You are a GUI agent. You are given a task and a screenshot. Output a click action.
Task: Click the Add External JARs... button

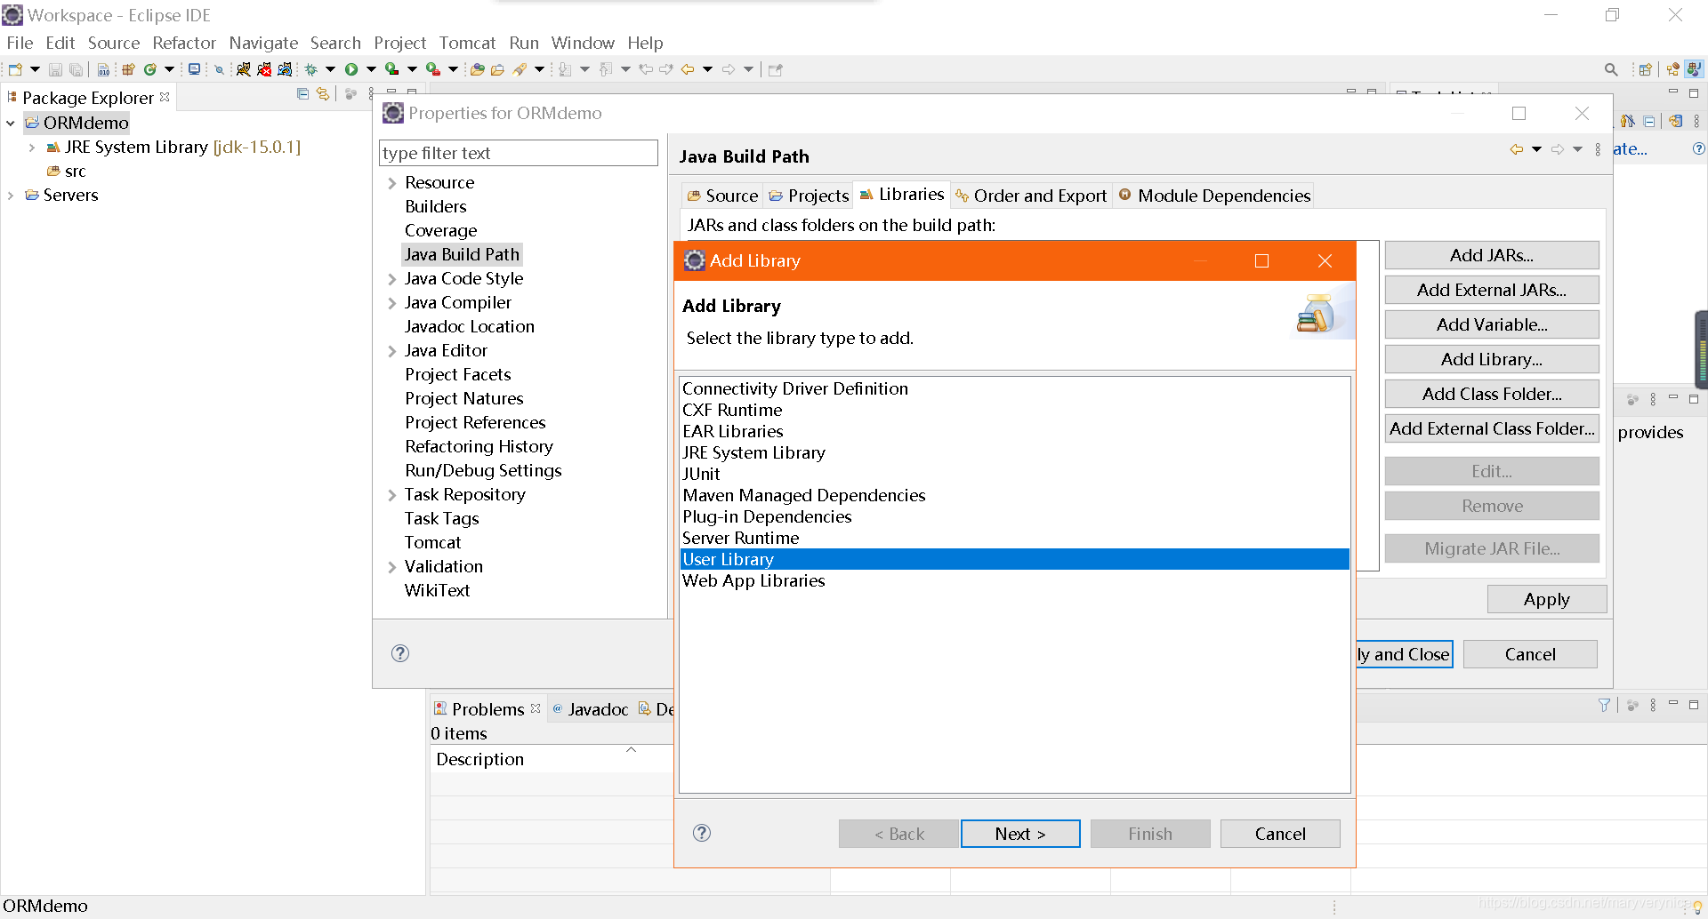coord(1492,290)
